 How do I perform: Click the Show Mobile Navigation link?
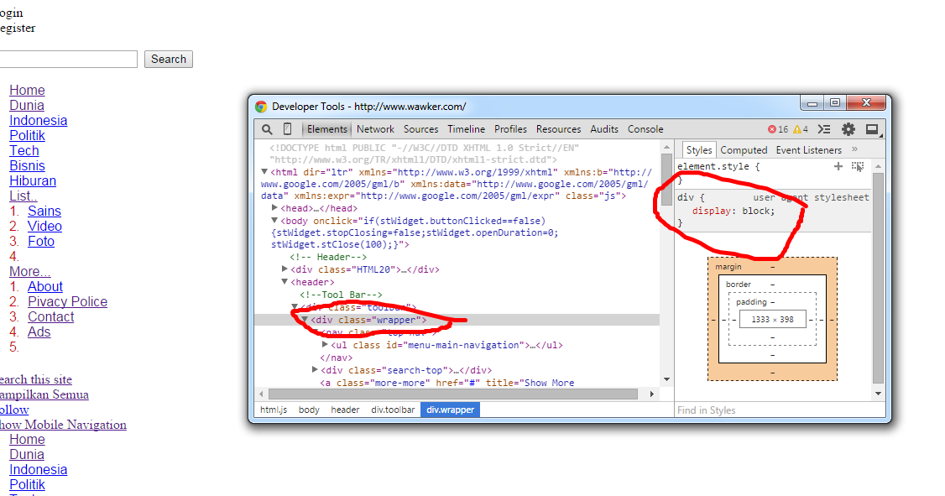[63, 425]
